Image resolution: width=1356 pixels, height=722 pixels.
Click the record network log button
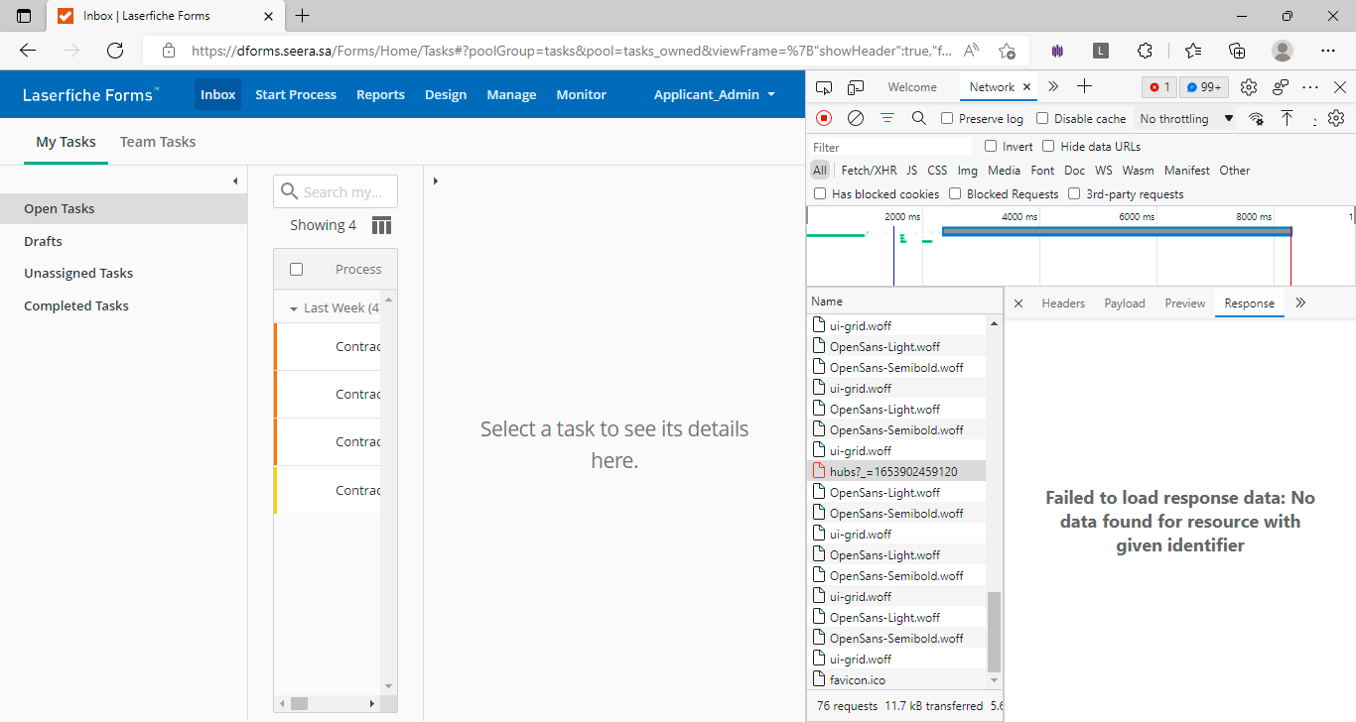pyautogui.click(x=824, y=118)
